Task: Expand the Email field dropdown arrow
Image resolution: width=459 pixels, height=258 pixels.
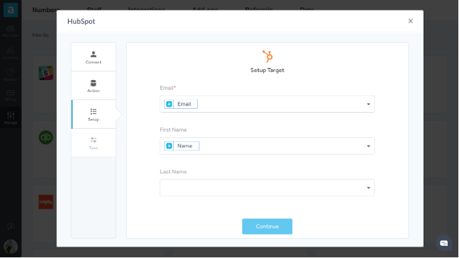Action: [x=368, y=104]
